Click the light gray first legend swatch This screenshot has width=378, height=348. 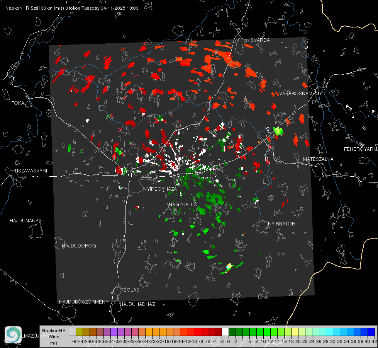tap(72, 332)
